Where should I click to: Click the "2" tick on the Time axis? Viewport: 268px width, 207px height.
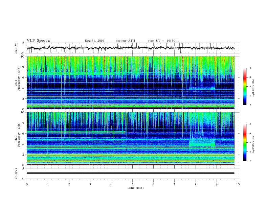point(69,184)
